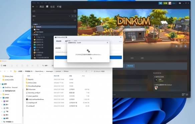Open recent locations dropdown beside Explorer forward arrow
This screenshot has width=195, height=124.
(8, 71)
